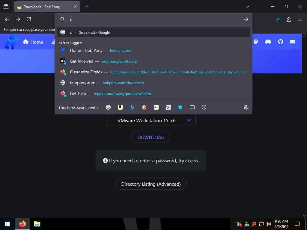Open the network icon in the tray

point(261,224)
